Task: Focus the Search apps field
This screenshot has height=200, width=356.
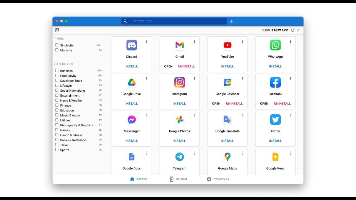Action: pyautogui.click(x=174, y=21)
